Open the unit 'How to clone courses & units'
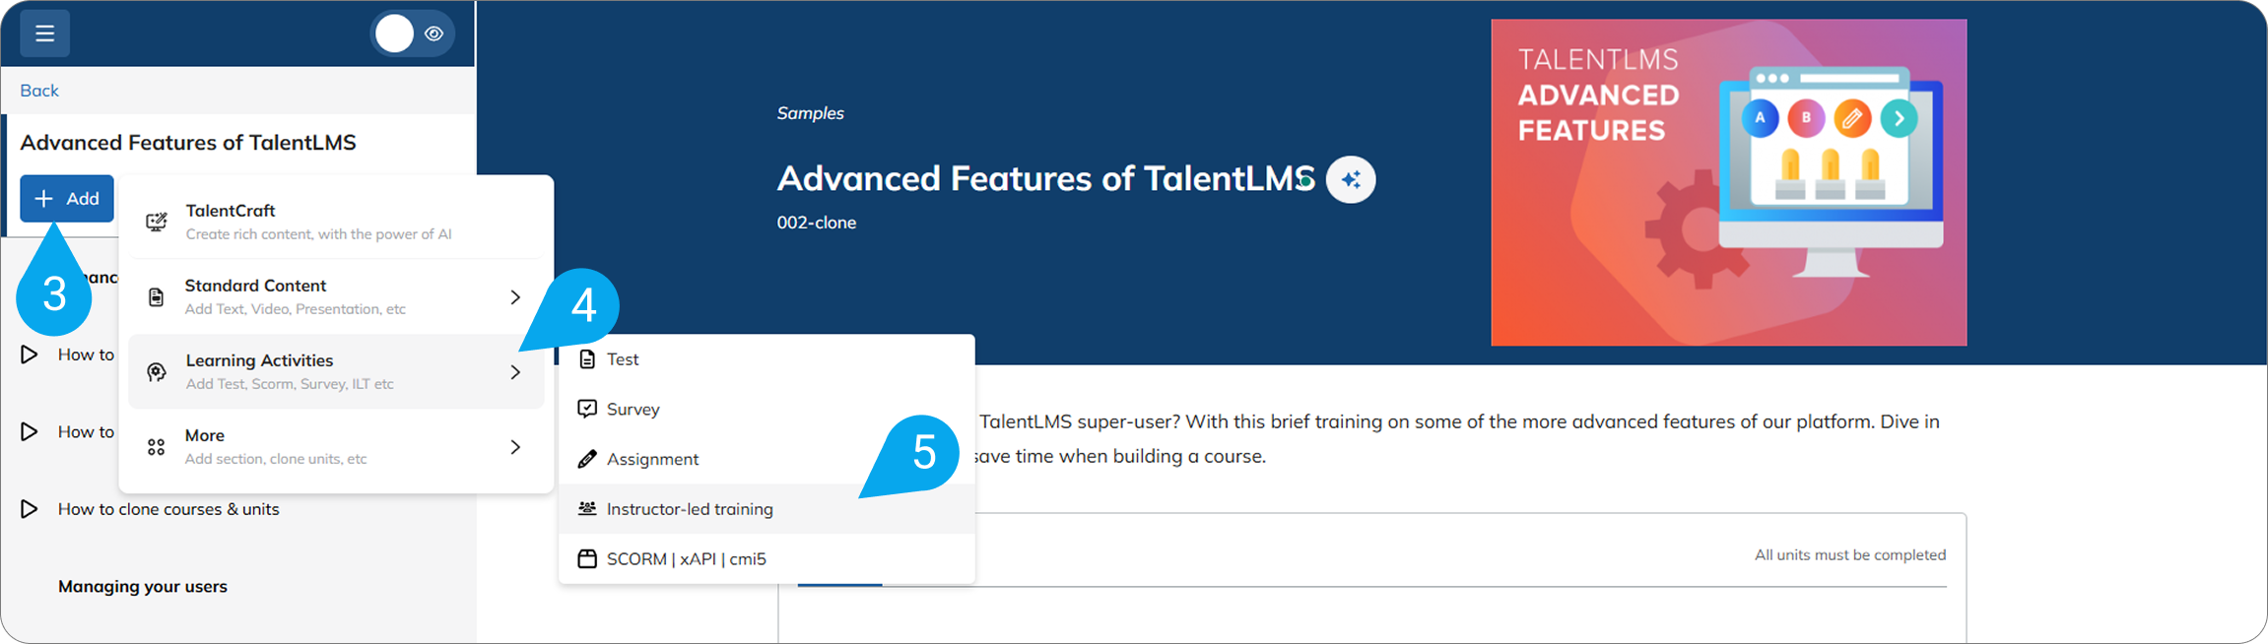The image size is (2268, 644). (168, 509)
